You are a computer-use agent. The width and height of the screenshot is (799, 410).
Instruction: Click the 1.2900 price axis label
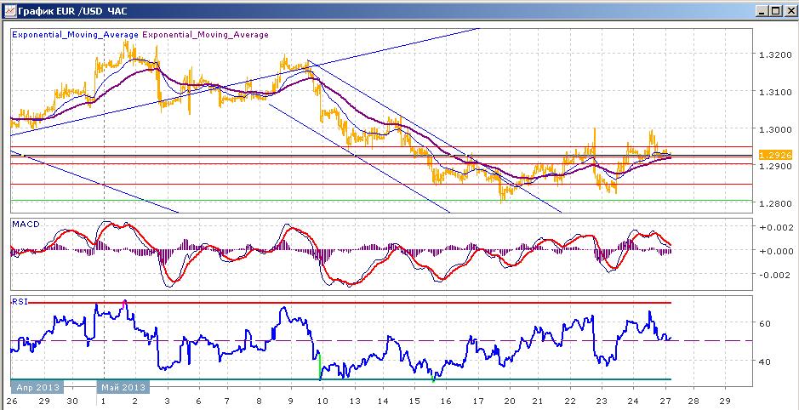(774, 166)
